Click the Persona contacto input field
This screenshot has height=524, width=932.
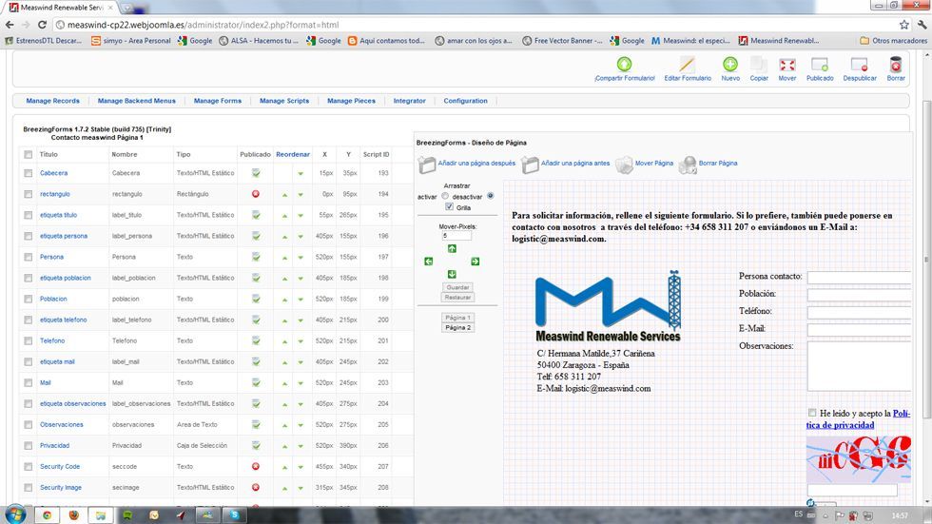click(x=859, y=277)
